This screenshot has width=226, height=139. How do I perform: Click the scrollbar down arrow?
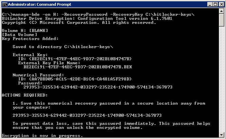pos(221,135)
